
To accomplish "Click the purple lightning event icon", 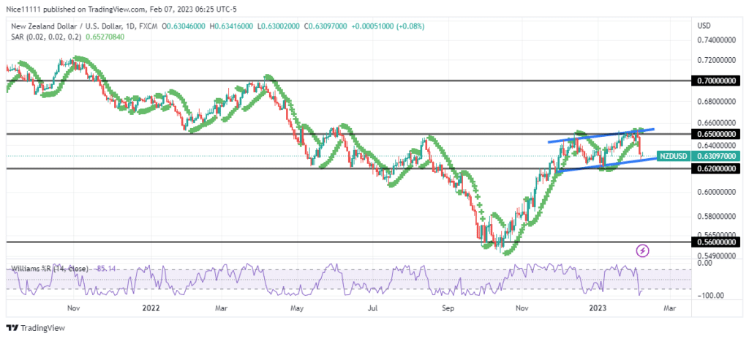I will click(643, 250).
